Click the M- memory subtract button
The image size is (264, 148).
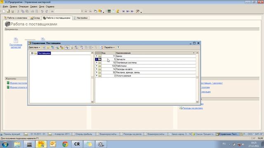pos(132,11)
